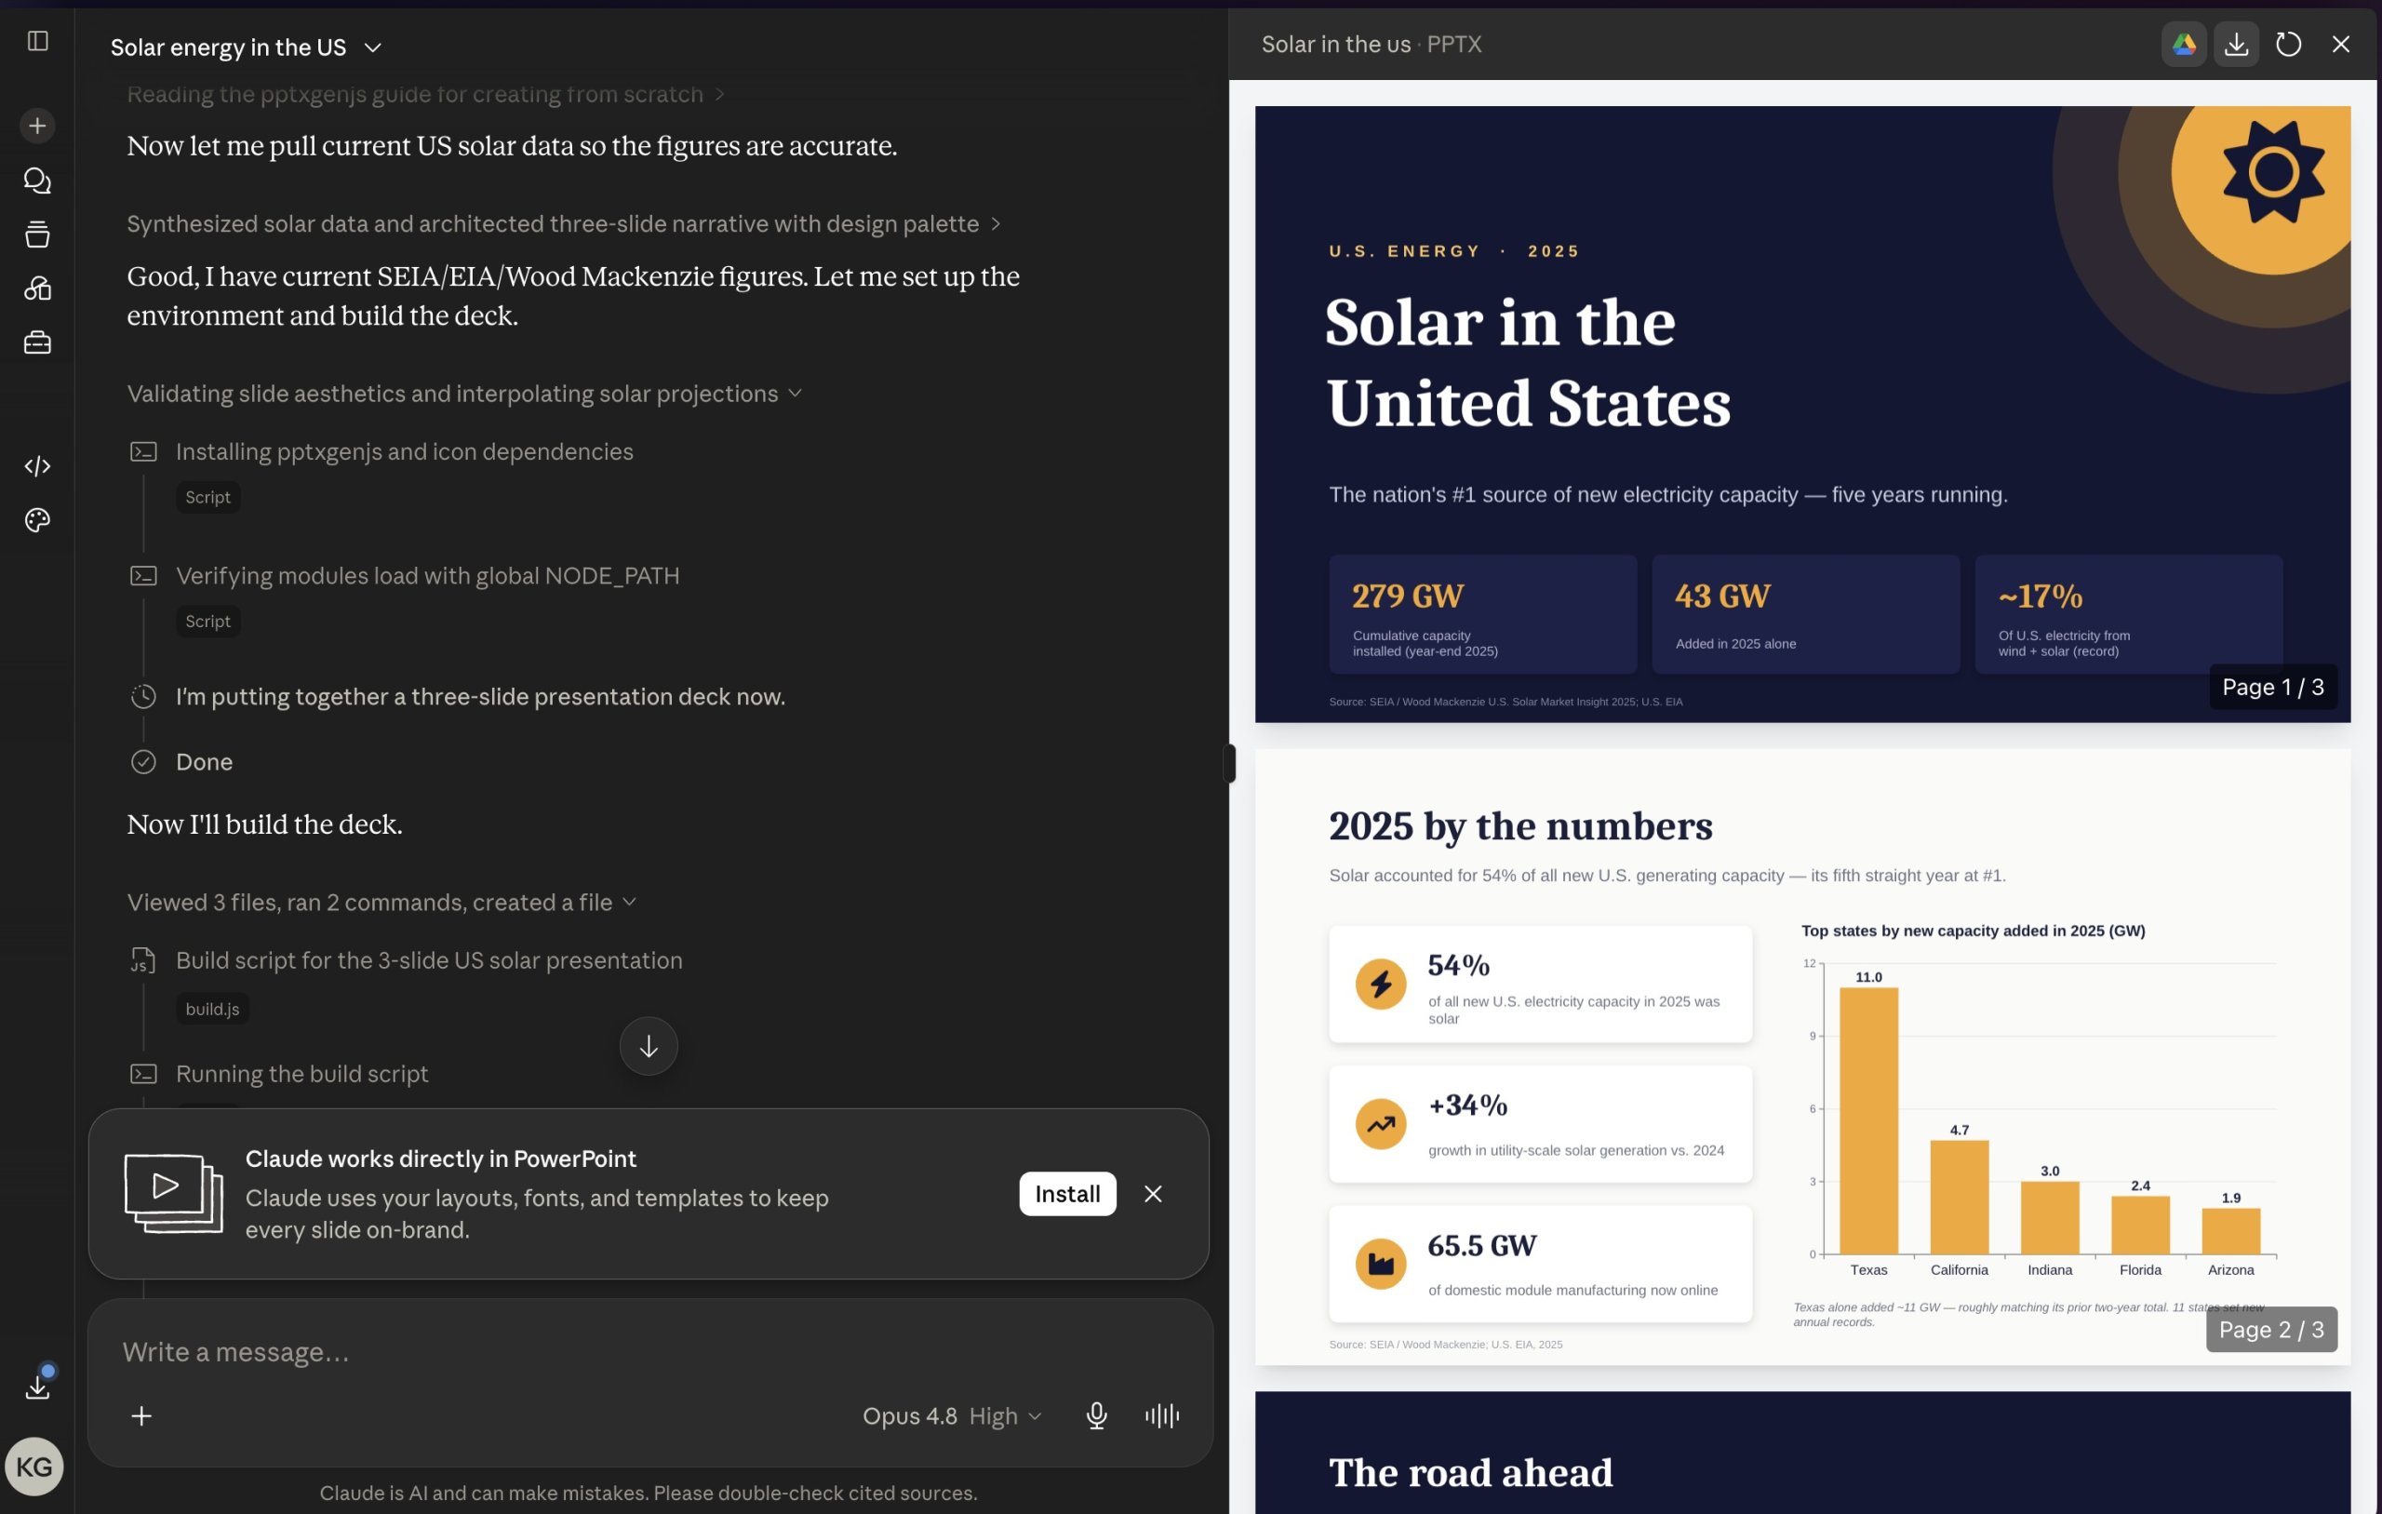Click the California bar in chart
The image size is (2382, 1514).
(1959, 1198)
